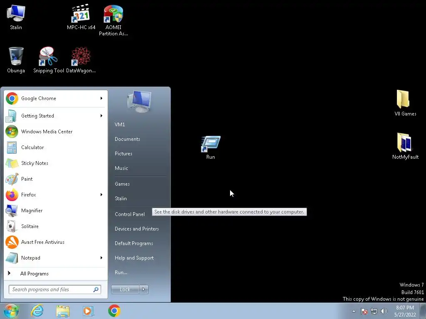The height and width of the screenshot is (319, 426).
Task: Open Pictures from Start menu
Action: [x=123, y=154]
